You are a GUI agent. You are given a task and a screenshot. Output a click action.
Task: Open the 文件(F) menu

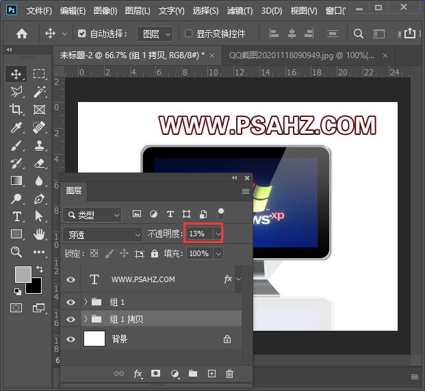tap(39, 10)
